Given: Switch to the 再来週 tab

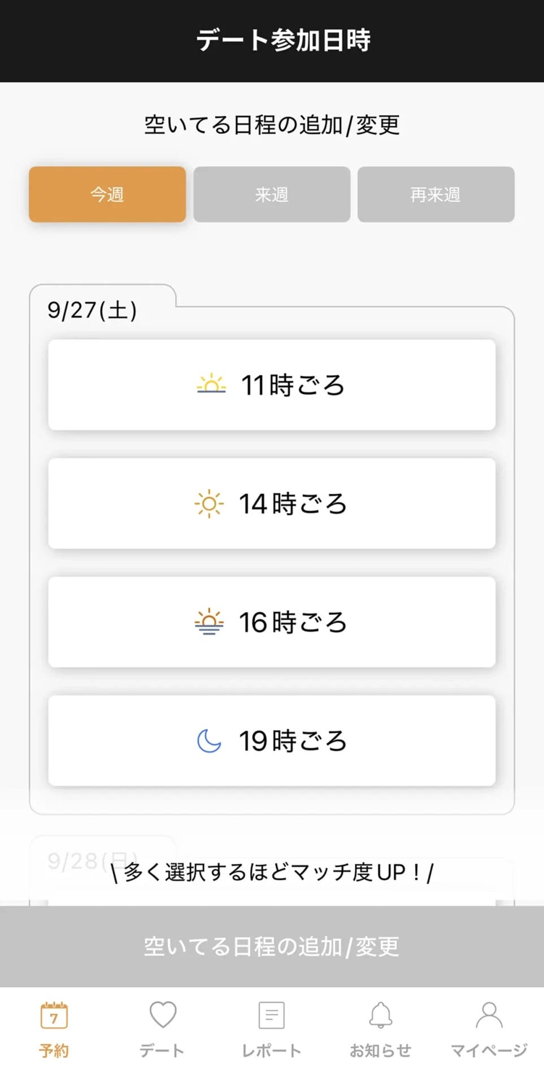Looking at the screenshot, I should pos(436,194).
